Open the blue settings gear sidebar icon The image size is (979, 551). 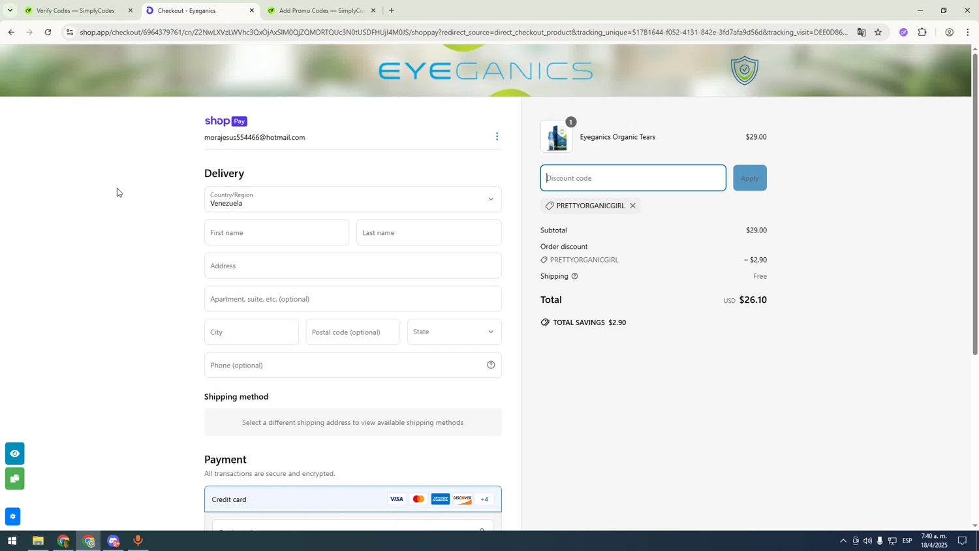coord(12,516)
